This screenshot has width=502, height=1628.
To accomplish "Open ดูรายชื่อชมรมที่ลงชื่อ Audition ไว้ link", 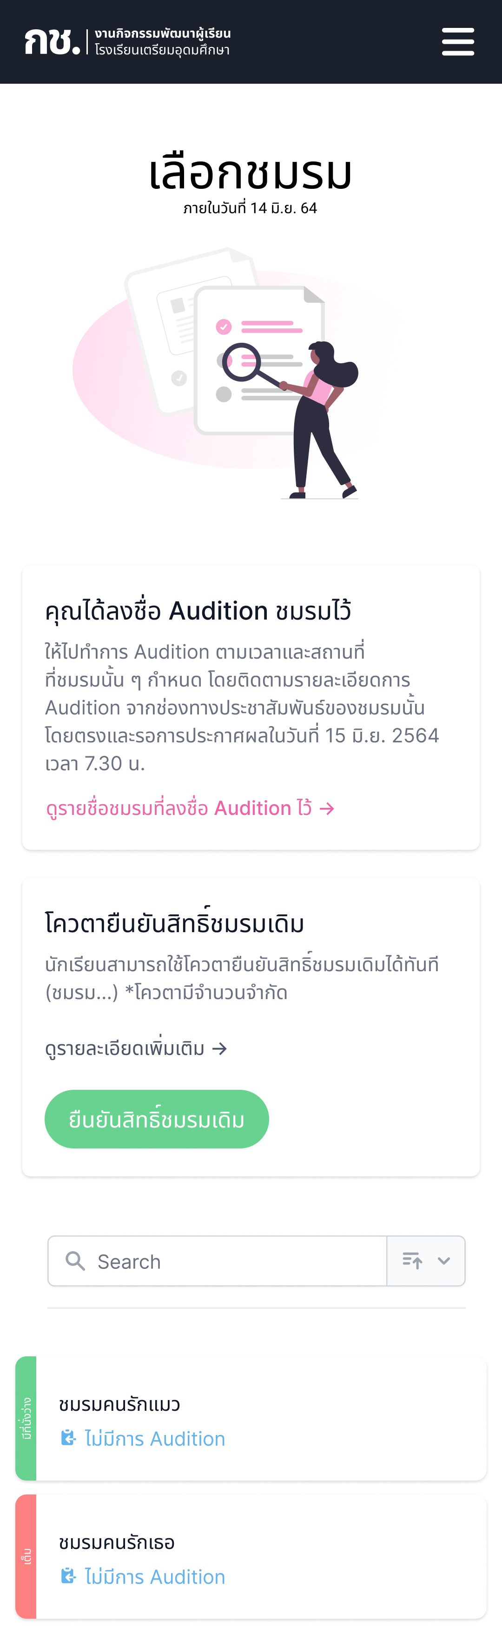I will (190, 807).
